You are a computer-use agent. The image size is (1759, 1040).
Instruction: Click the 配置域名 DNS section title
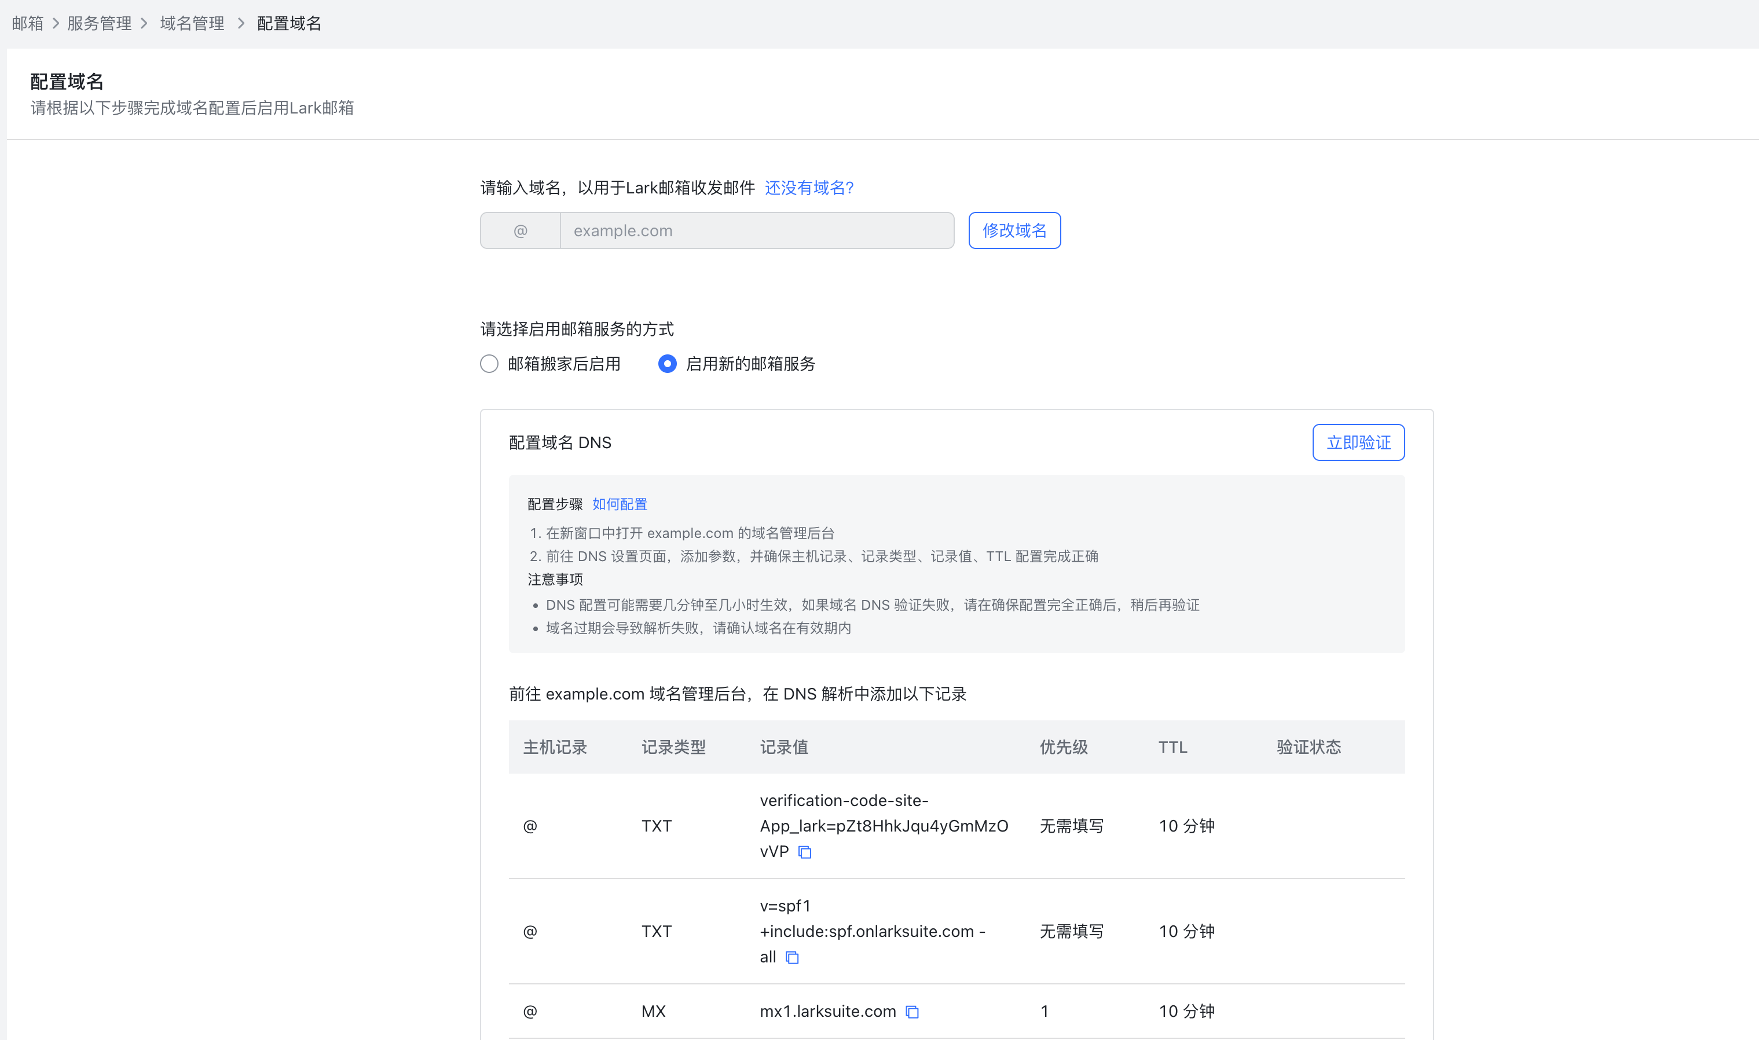pos(560,443)
